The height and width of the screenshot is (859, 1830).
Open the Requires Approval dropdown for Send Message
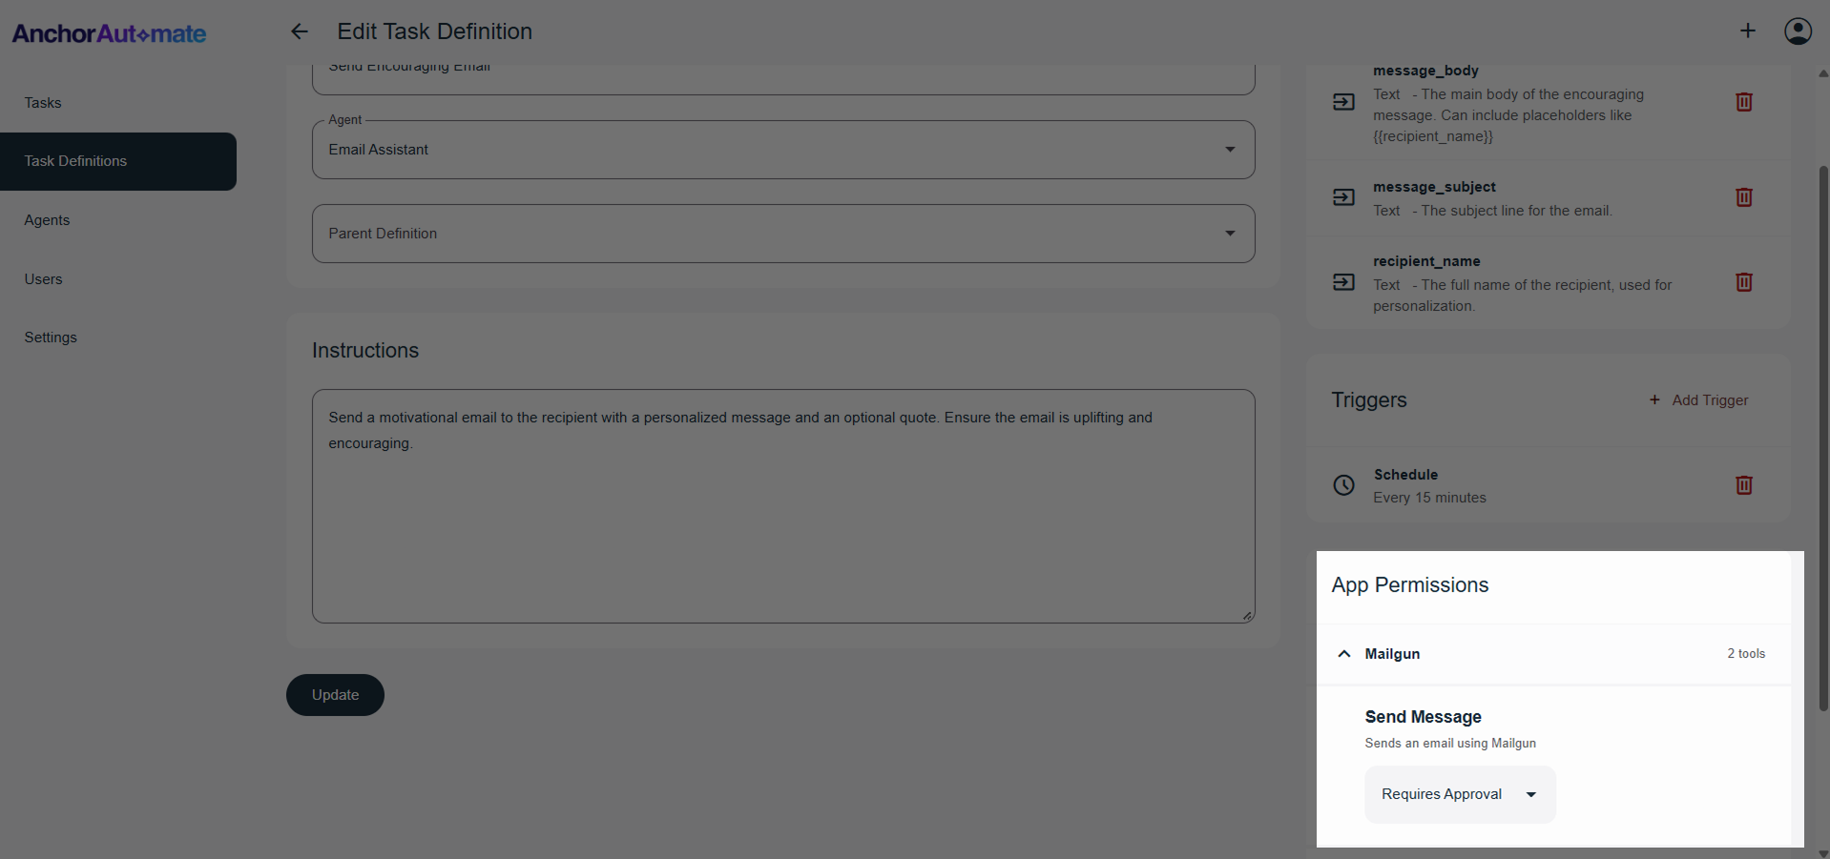point(1458,794)
